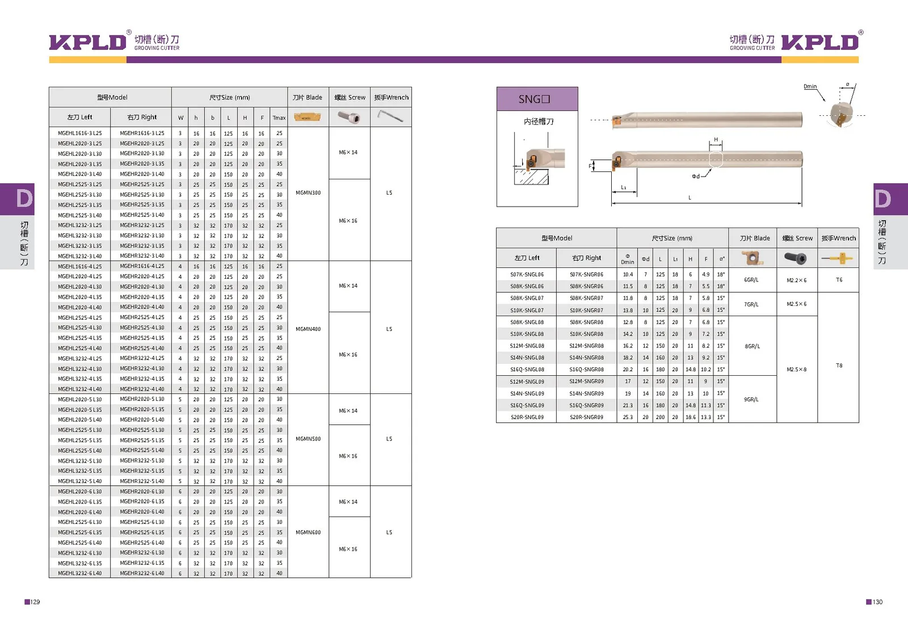The image size is (908, 621).
Task: Click page number 130
Action: tap(877, 602)
